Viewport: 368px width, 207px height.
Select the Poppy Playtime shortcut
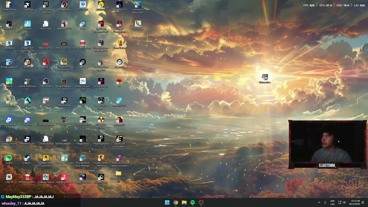[x=83, y=179]
